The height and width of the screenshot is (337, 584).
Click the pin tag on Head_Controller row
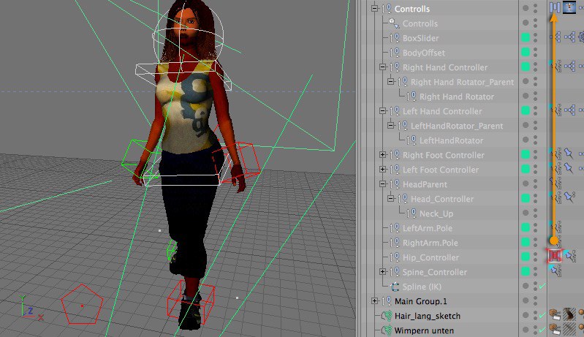[567, 197]
